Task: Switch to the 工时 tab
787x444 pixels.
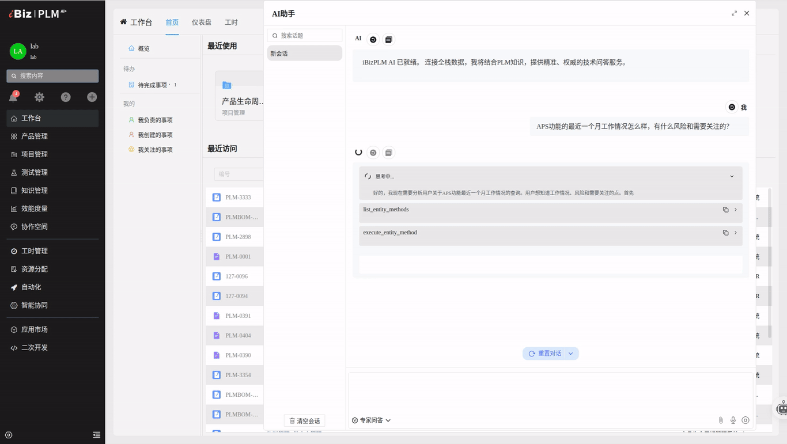Action: click(232, 22)
